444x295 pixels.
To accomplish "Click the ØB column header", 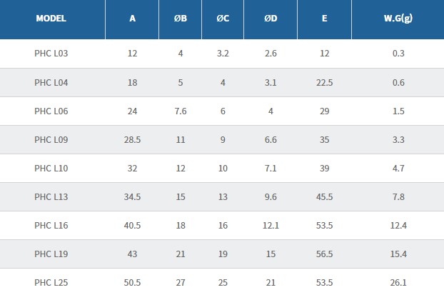I will pos(181,19).
